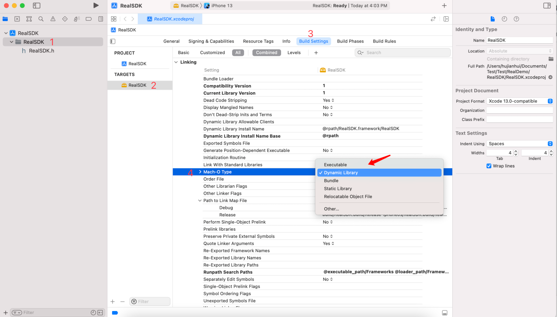Open the Report navigator icon
The height and width of the screenshot is (317, 557).
pos(101,19)
